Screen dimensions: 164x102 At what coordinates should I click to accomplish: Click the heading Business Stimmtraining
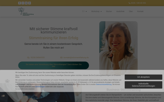124,90
